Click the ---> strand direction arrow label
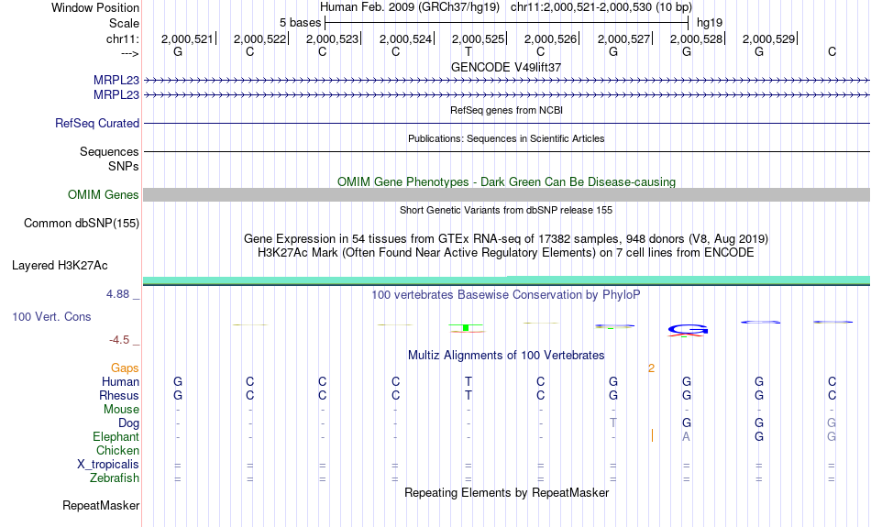 tap(129, 53)
